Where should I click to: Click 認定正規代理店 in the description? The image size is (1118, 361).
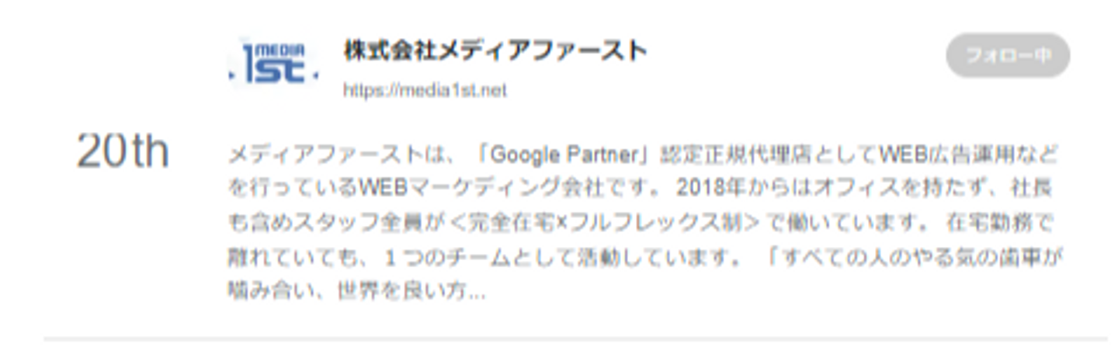click(x=724, y=154)
